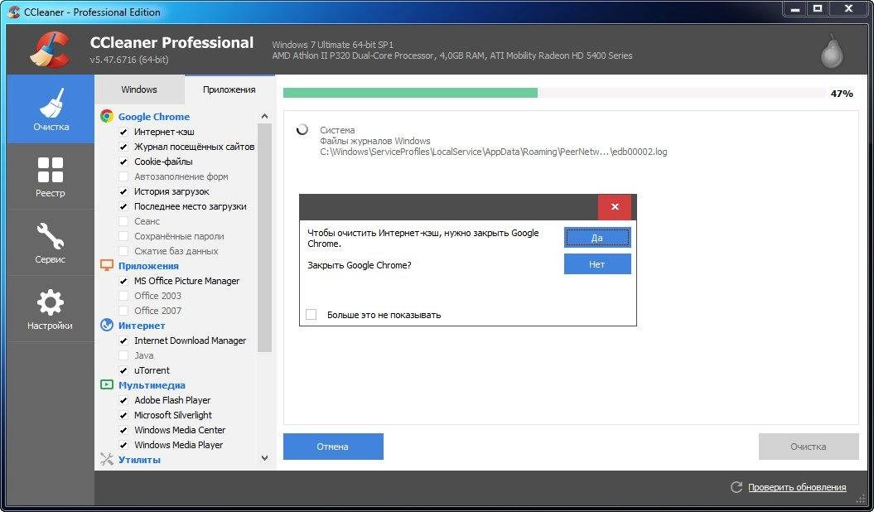
Task: Decline closing Chrome with Нет
Action: pos(597,264)
